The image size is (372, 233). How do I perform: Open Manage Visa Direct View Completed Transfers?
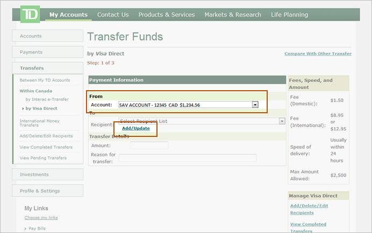(x=308, y=227)
